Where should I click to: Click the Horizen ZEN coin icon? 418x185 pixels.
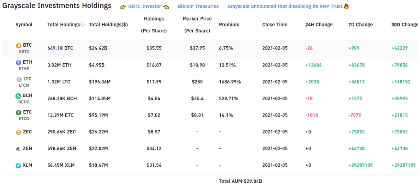tap(19, 149)
